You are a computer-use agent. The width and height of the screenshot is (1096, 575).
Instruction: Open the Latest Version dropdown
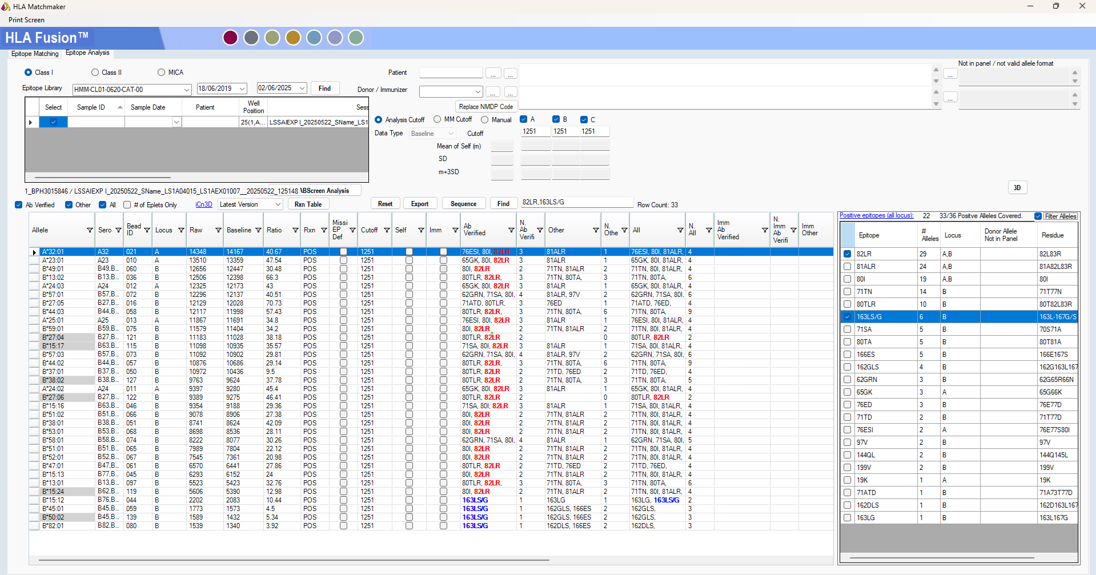coord(278,204)
